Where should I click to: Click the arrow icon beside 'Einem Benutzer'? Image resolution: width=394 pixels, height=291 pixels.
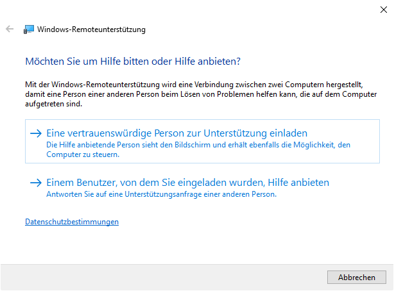coord(35,183)
